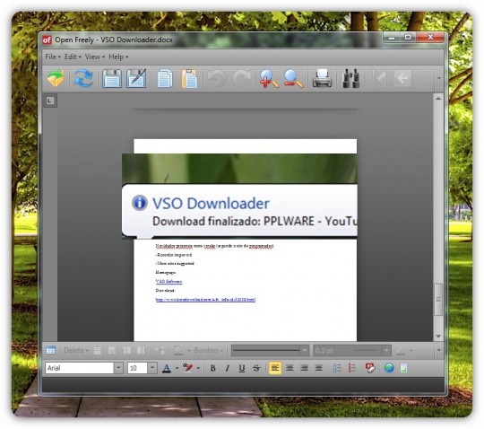Image resolution: width=484 pixels, height=429 pixels.
Task: Open the Borders dropdown
Action: pyautogui.click(x=208, y=350)
